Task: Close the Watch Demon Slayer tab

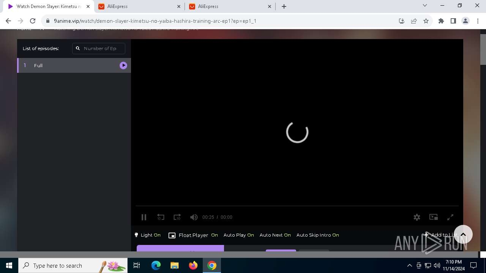Action: point(88,6)
